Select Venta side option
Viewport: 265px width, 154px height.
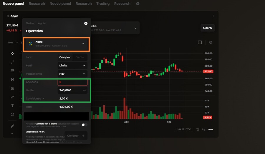(x=80, y=57)
